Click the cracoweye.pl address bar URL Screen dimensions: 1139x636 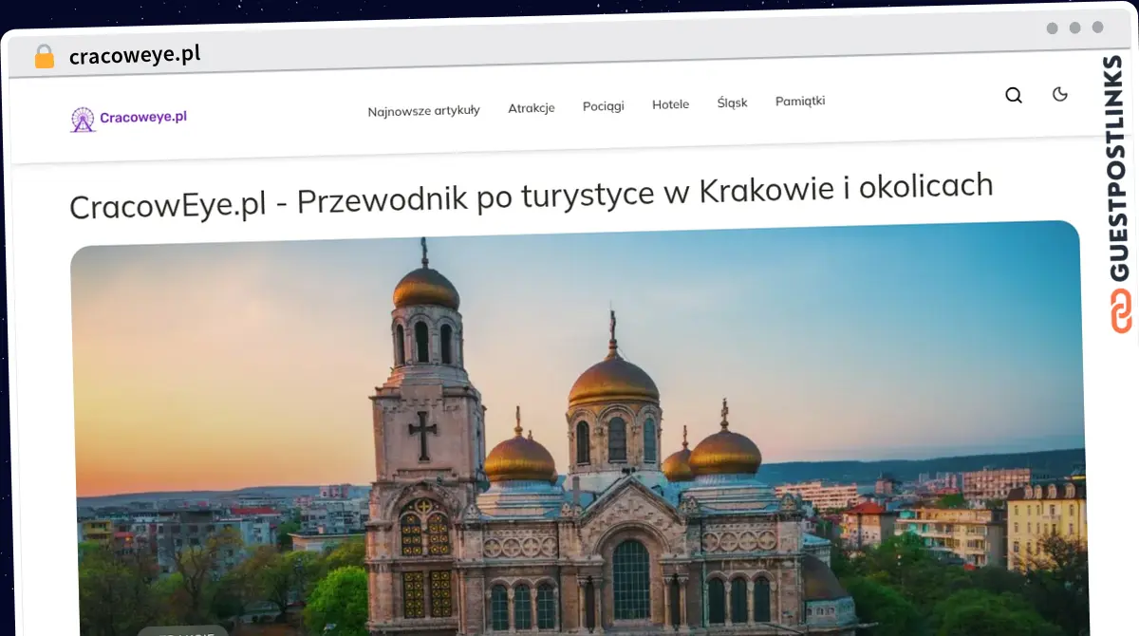(135, 55)
